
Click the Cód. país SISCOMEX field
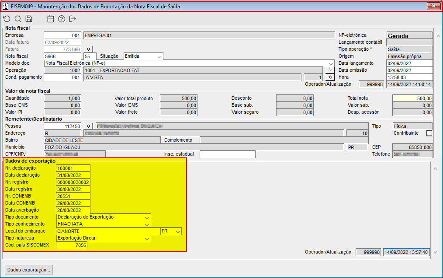tap(72, 246)
